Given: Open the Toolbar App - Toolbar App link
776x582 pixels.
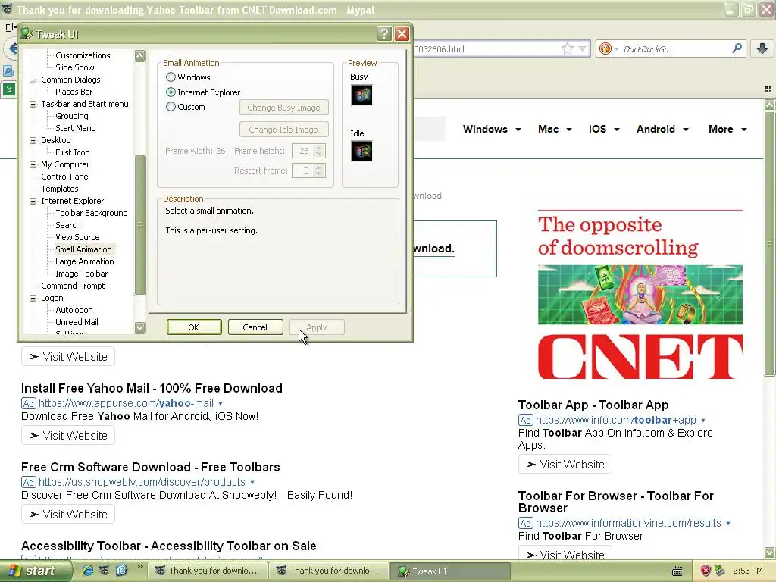Looking at the screenshot, I should point(593,405).
